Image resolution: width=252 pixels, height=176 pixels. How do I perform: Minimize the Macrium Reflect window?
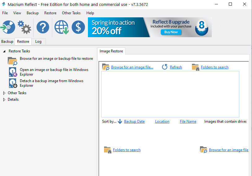pyautogui.click(x=216, y=4)
